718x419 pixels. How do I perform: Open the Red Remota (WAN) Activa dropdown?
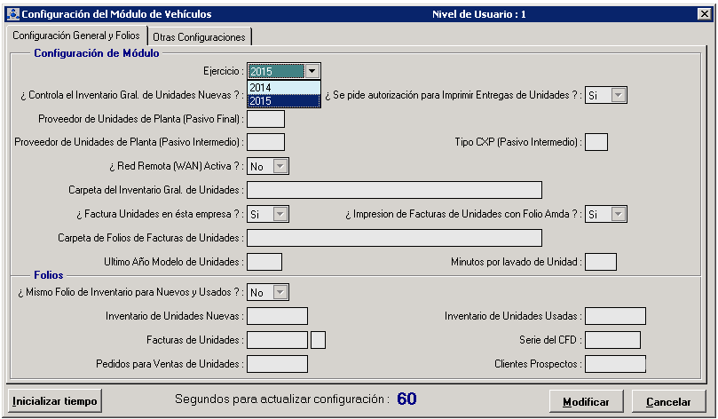pyautogui.click(x=280, y=166)
